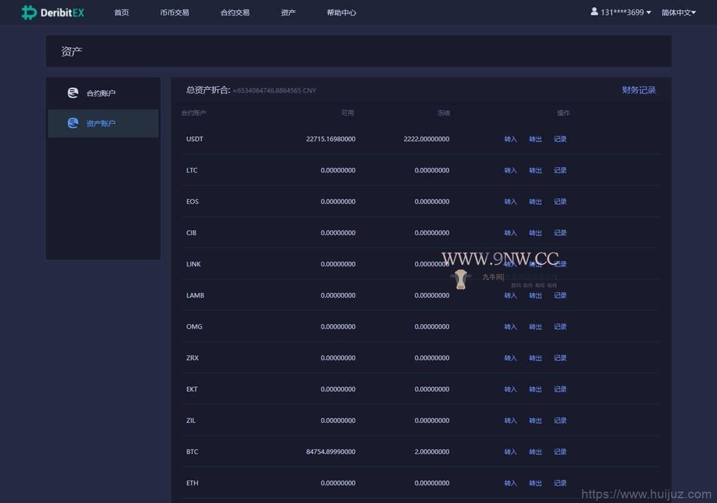Click 转出 in the LAMB row
The width and height of the screenshot is (717, 503).
pyautogui.click(x=535, y=296)
